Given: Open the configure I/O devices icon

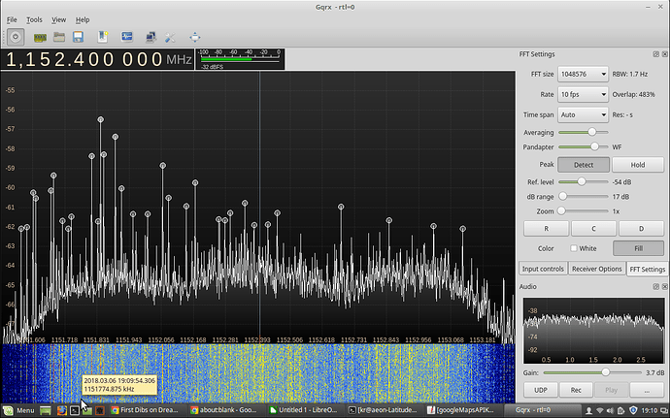Looking at the screenshot, I should tap(40, 38).
